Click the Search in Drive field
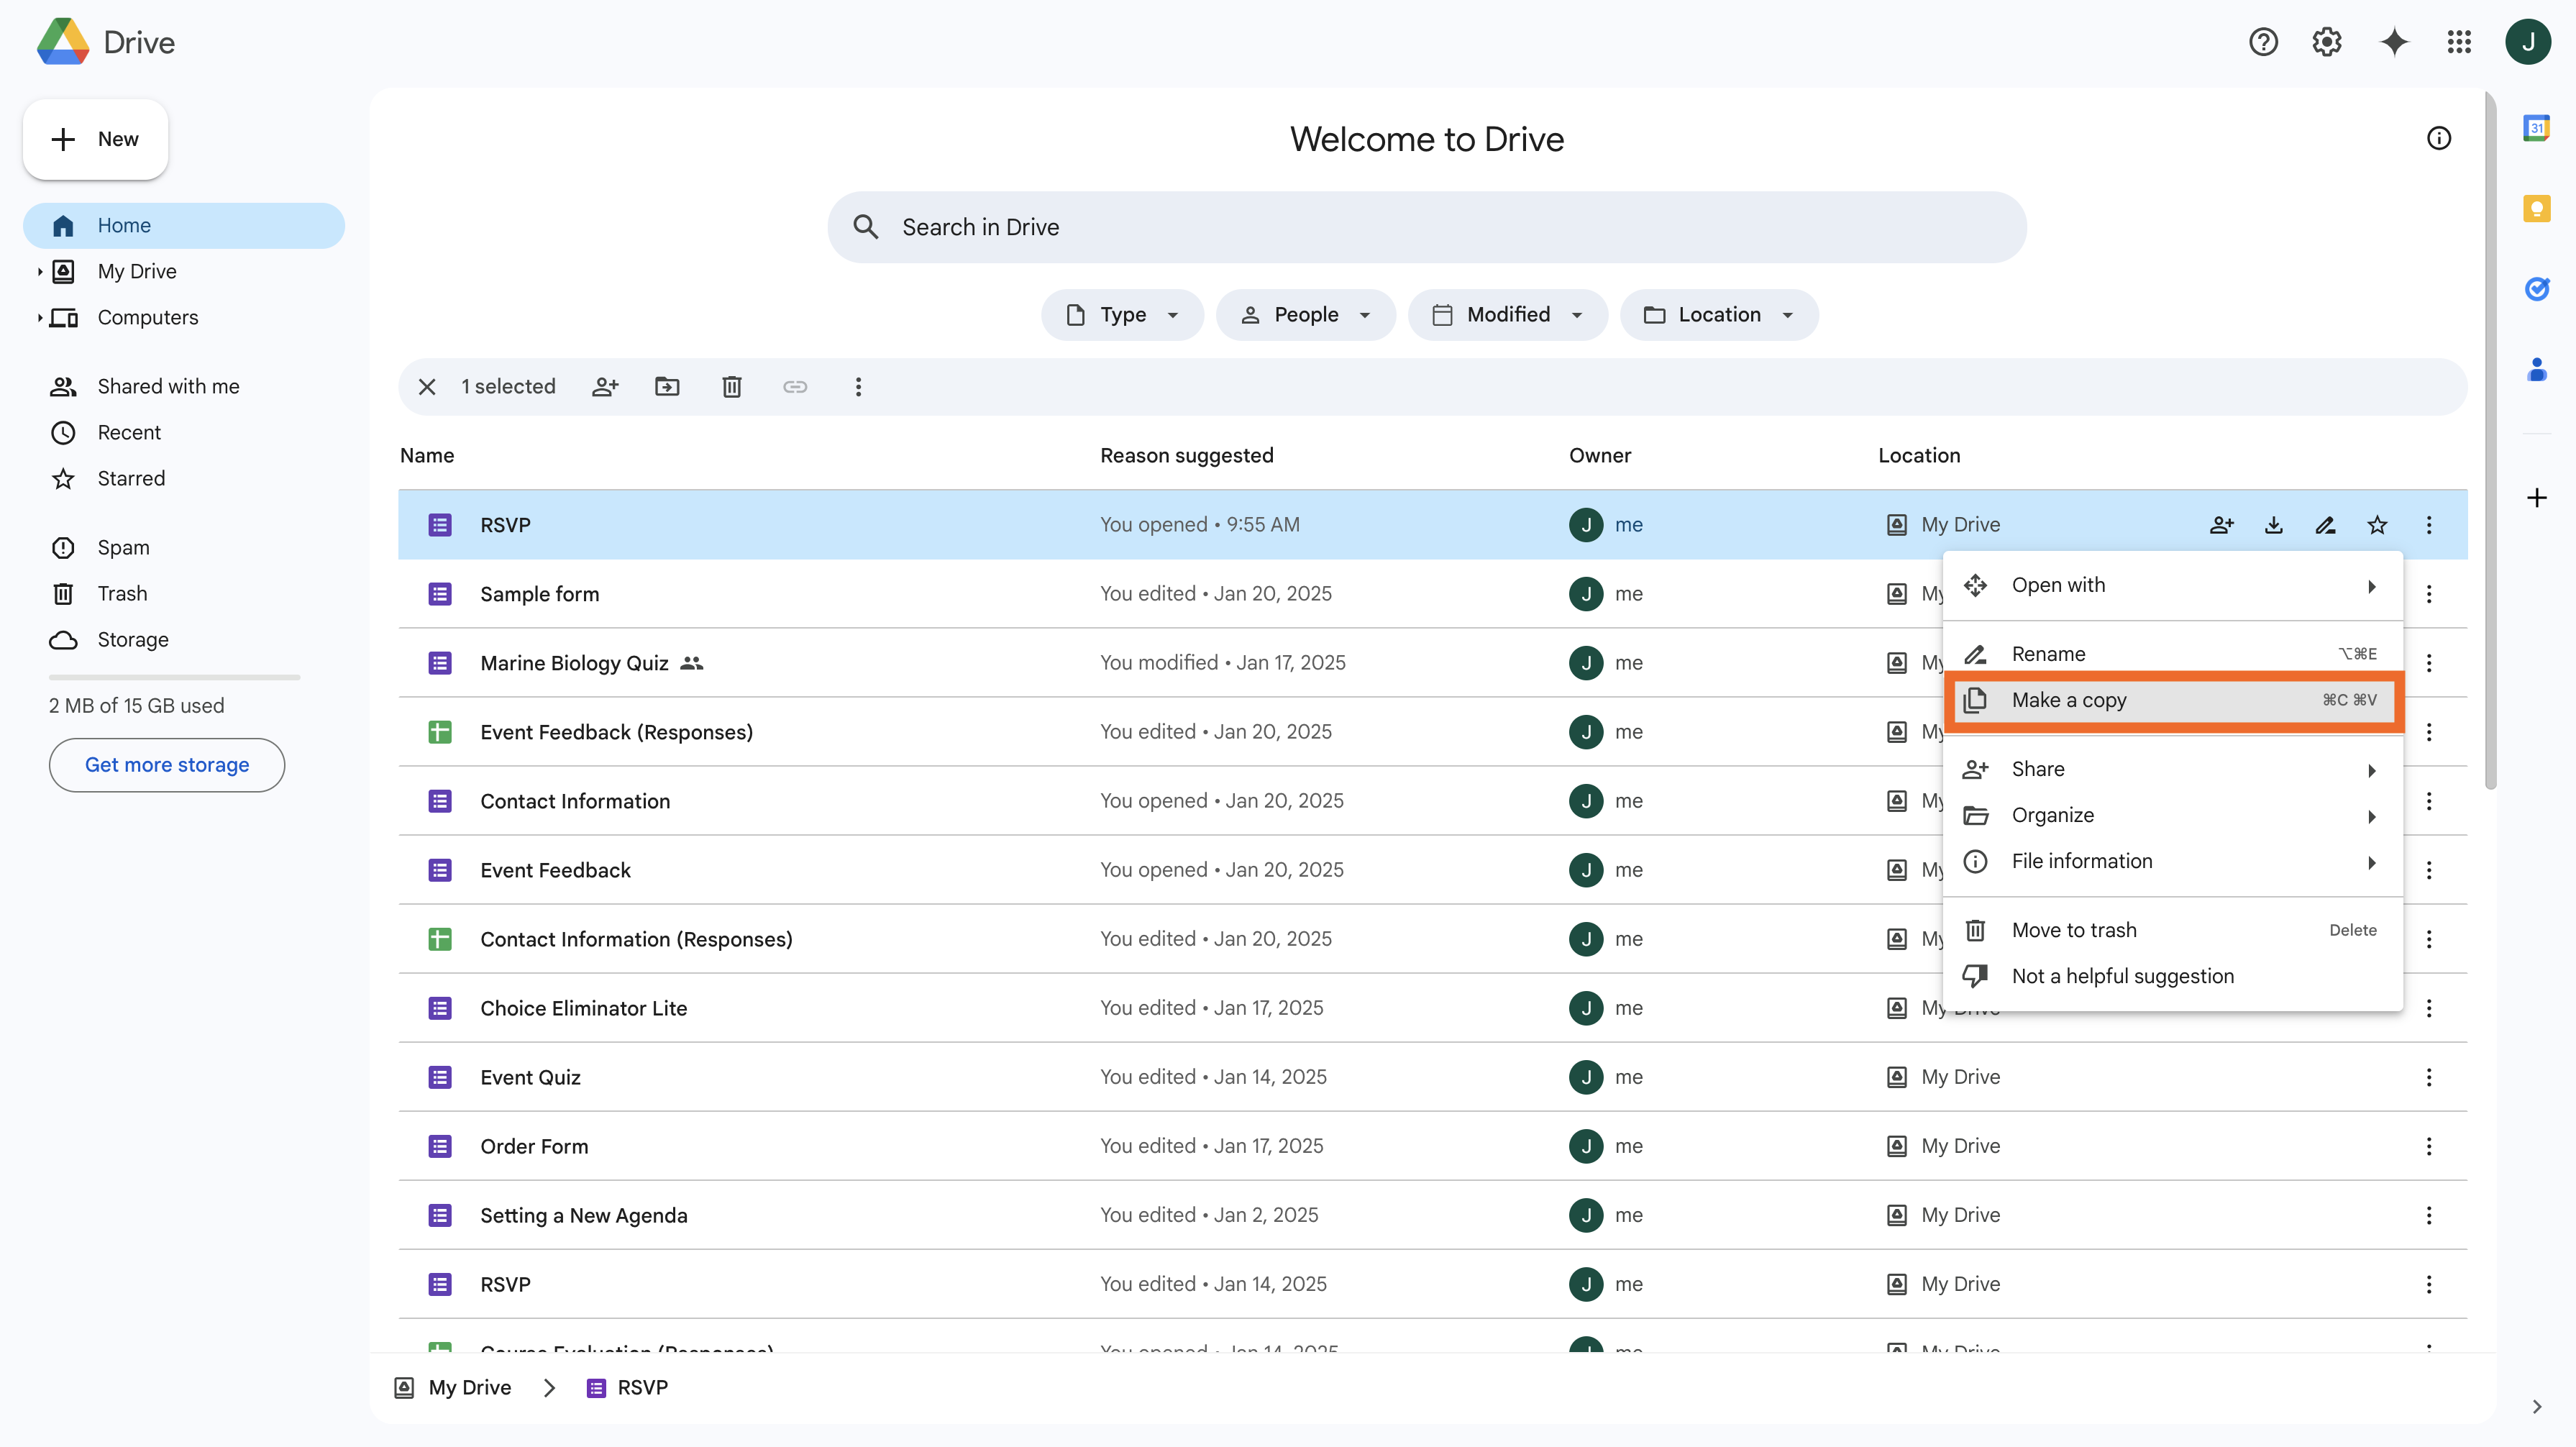 click(1427, 227)
